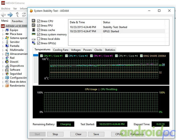The height and width of the screenshot is (140, 176).
Task: Click the Base de datos icon
Action: pyautogui.click(x=7, y=82)
